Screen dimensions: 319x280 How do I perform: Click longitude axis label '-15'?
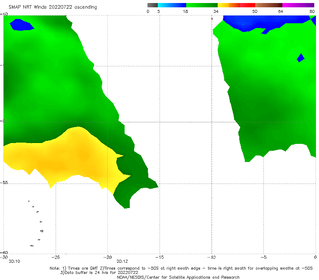[x=159, y=257]
